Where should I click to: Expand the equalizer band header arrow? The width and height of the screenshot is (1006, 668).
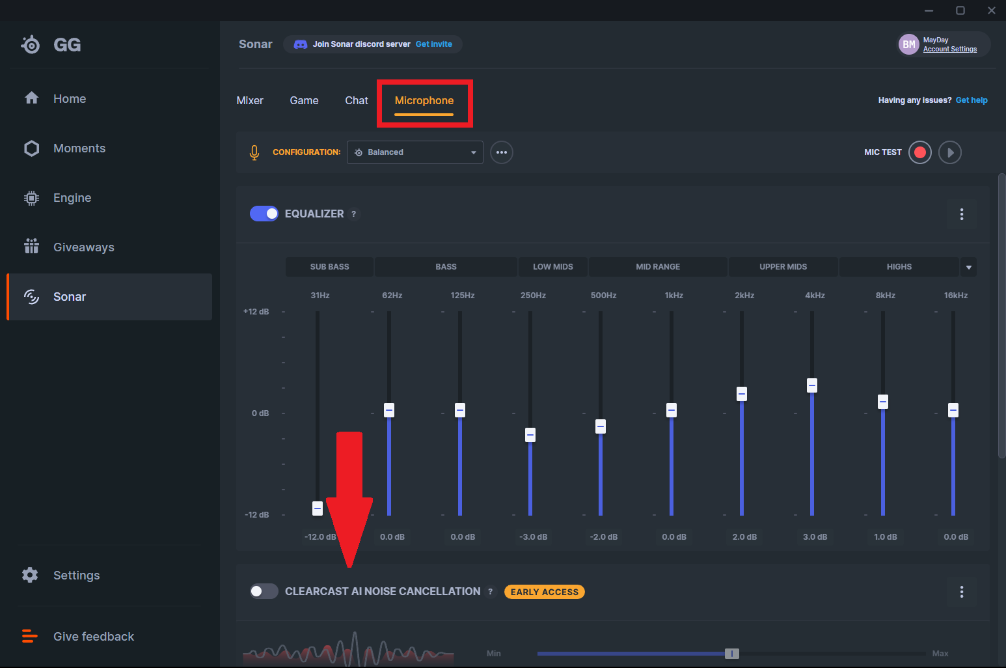click(x=968, y=267)
